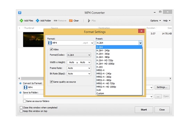This screenshot has height=129, width=191.
Task: Open the Format/Codec H.264 dropdown
Action: click(x=79, y=55)
